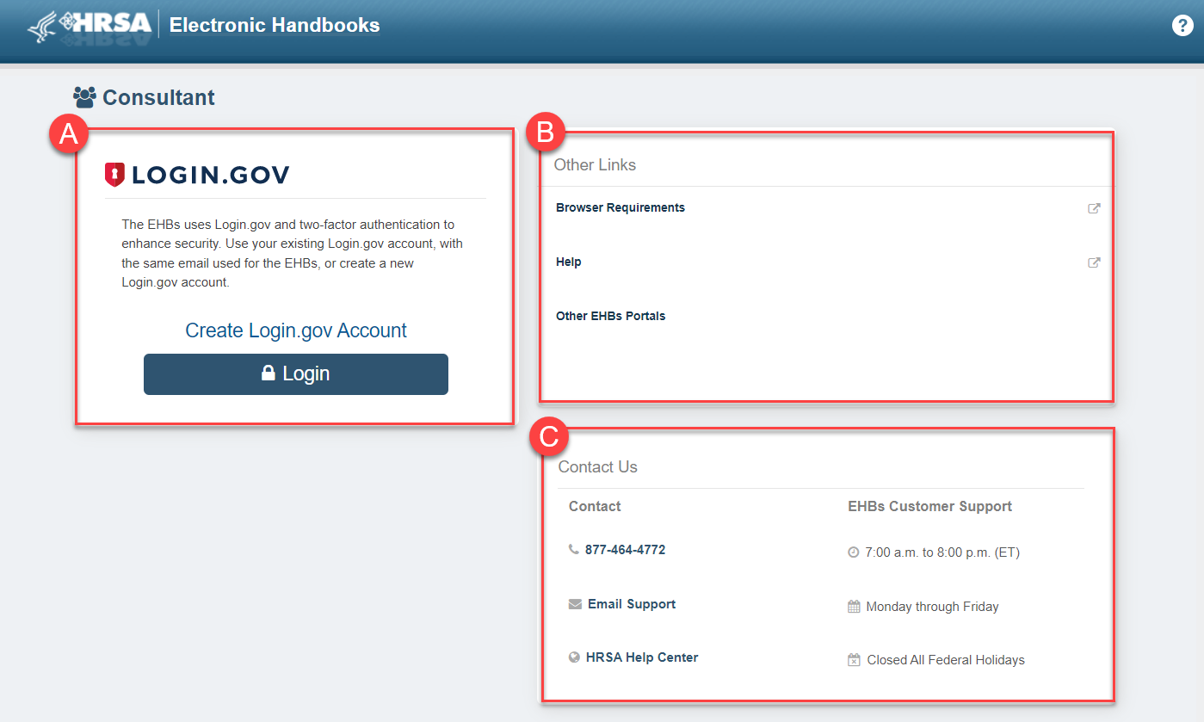Open the HRSA Help Center link
Image resolution: width=1204 pixels, height=722 pixels.
point(642,657)
